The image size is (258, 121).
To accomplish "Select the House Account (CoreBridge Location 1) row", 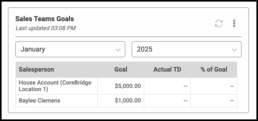I will click(55, 86).
